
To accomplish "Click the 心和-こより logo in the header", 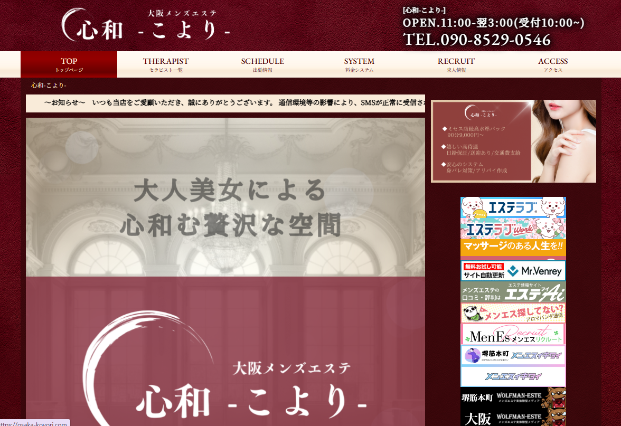I will [x=146, y=25].
